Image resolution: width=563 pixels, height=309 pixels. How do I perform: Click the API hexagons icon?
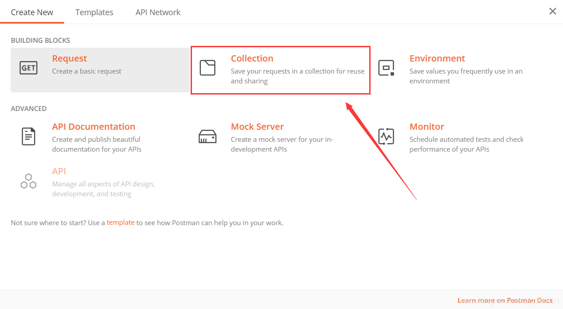click(x=29, y=181)
